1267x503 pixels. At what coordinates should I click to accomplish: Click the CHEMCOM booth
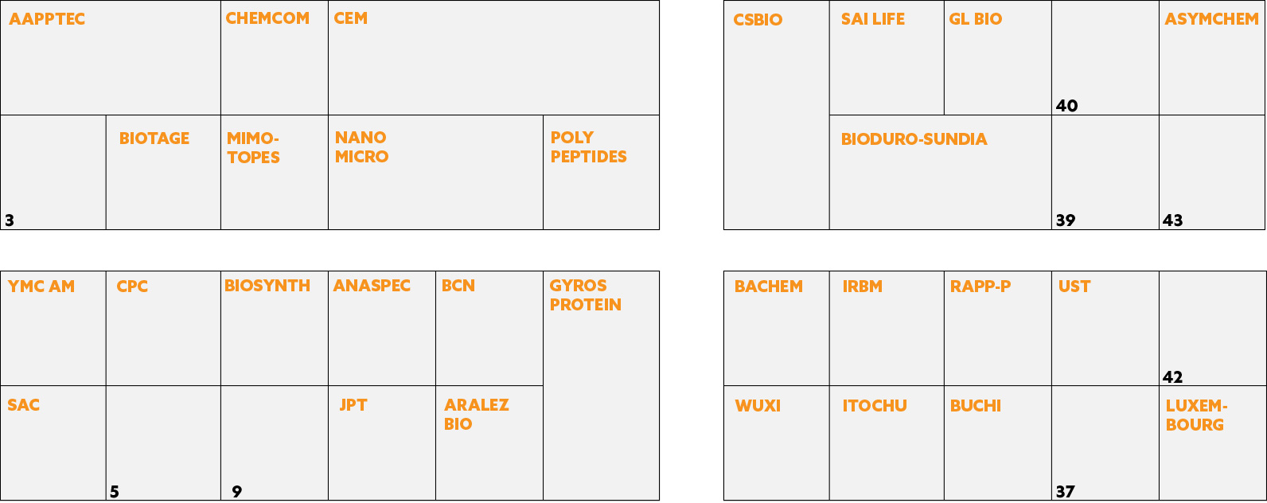point(275,58)
